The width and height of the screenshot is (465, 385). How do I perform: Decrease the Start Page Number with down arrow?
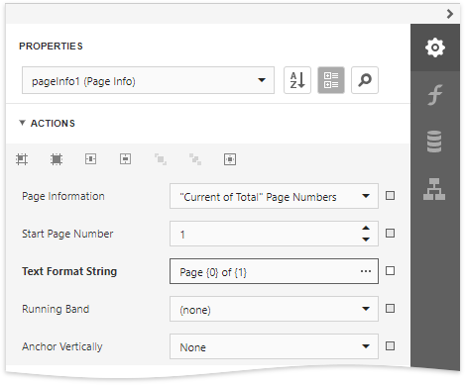[x=366, y=240]
